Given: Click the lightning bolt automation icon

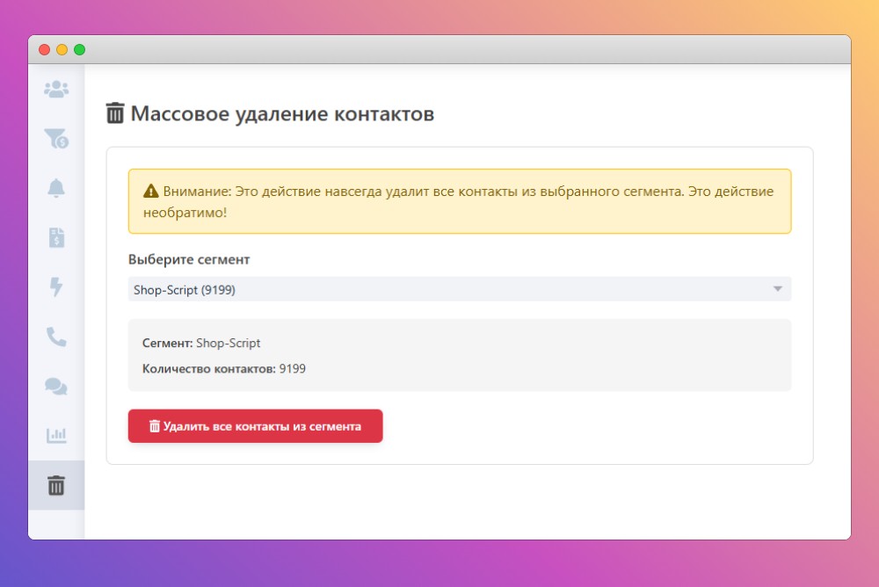Looking at the screenshot, I should point(56,286).
